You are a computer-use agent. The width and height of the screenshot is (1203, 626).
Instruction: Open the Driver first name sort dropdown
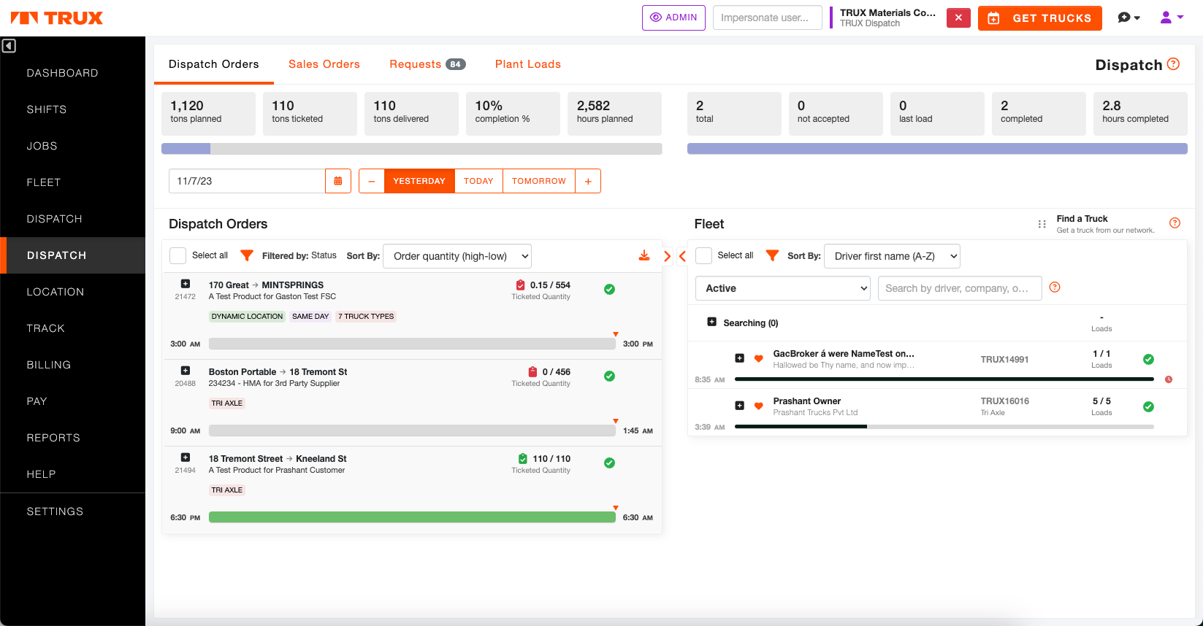891,256
